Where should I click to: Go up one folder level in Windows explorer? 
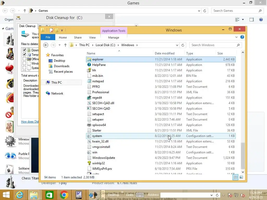(65, 45)
